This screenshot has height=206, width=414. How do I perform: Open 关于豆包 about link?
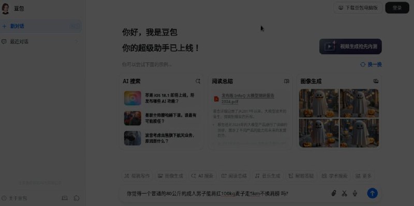[14, 198]
